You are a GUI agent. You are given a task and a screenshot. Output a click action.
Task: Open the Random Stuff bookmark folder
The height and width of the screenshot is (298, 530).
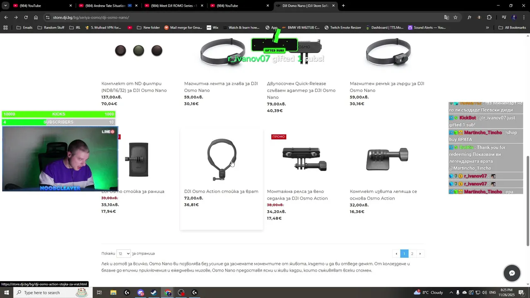click(x=51, y=28)
